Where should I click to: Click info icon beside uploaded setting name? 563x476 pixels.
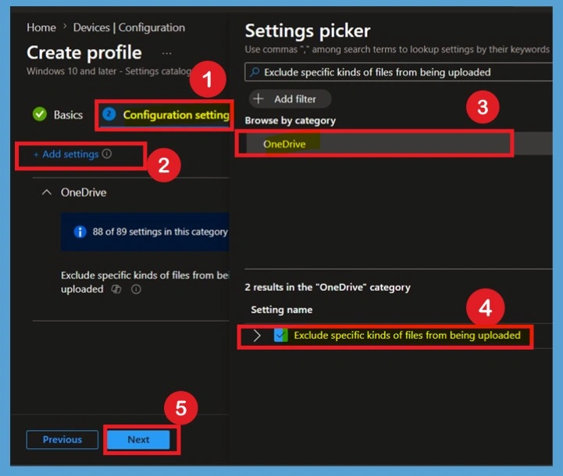(x=136, y=290)
